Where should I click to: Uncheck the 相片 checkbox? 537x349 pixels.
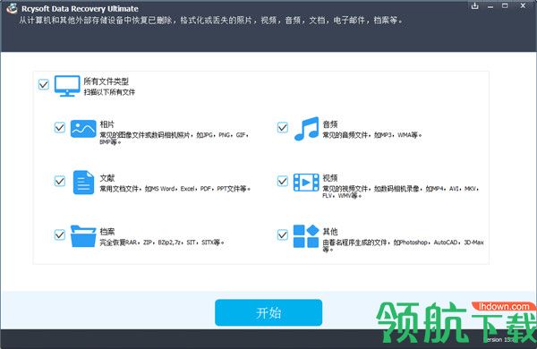click(x=60, y=127)
